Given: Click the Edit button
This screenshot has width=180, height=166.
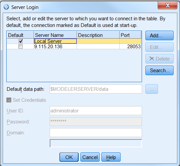Looking at the screenshot, I should tap(159, 47).
